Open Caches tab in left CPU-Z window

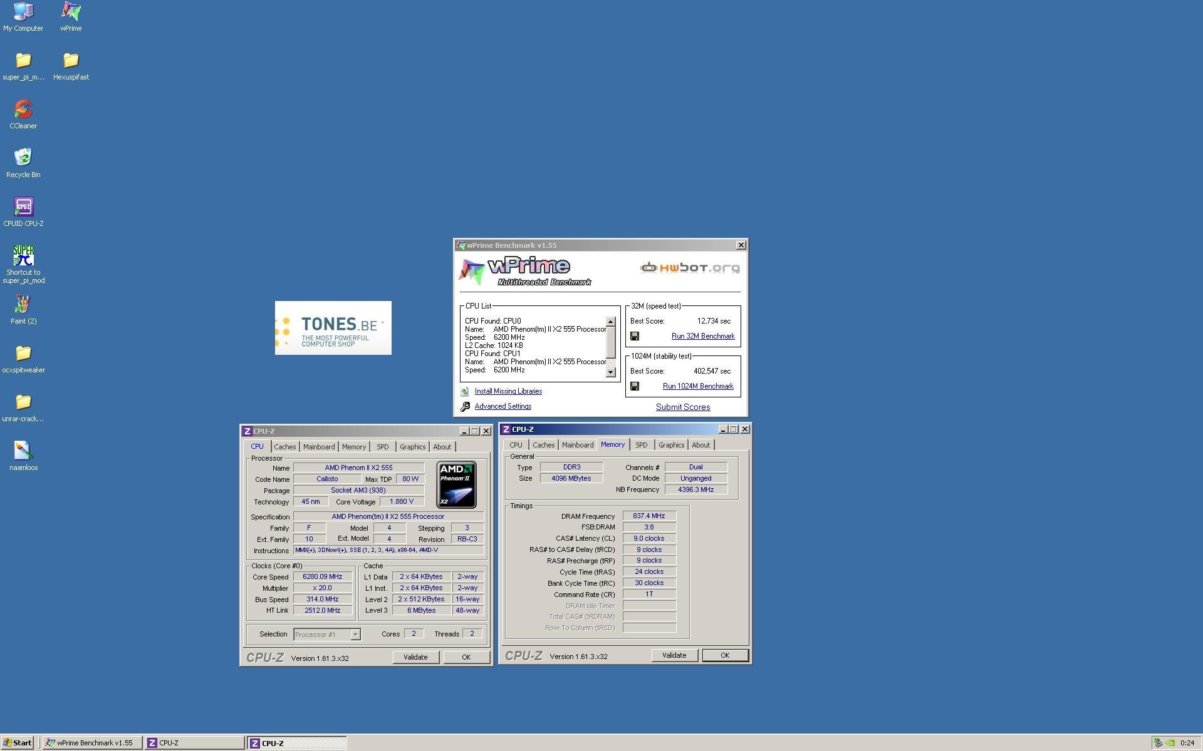click(x=284, y=447)
